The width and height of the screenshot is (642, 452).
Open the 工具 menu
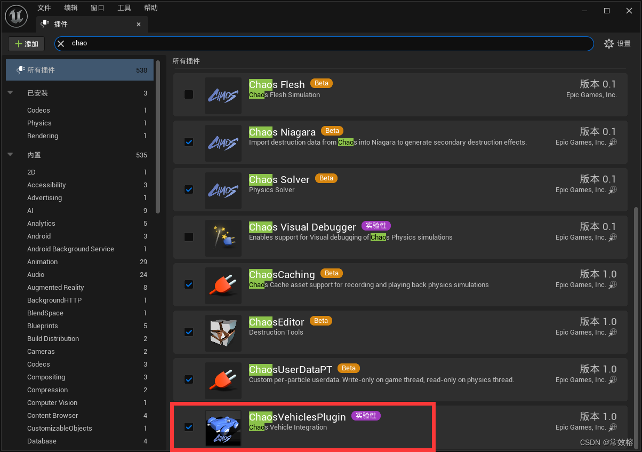(x=124, y=8)
